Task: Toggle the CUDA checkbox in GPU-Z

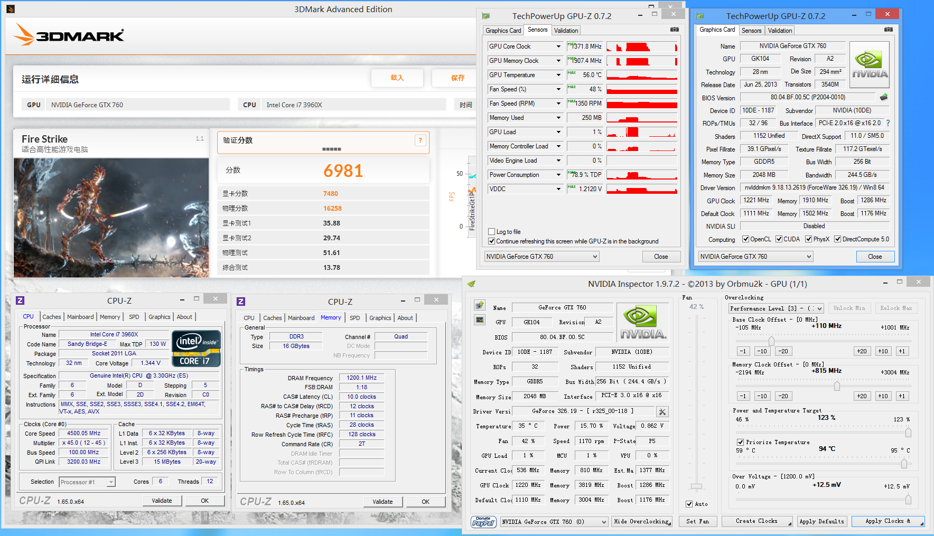Action: click(779, 239)
